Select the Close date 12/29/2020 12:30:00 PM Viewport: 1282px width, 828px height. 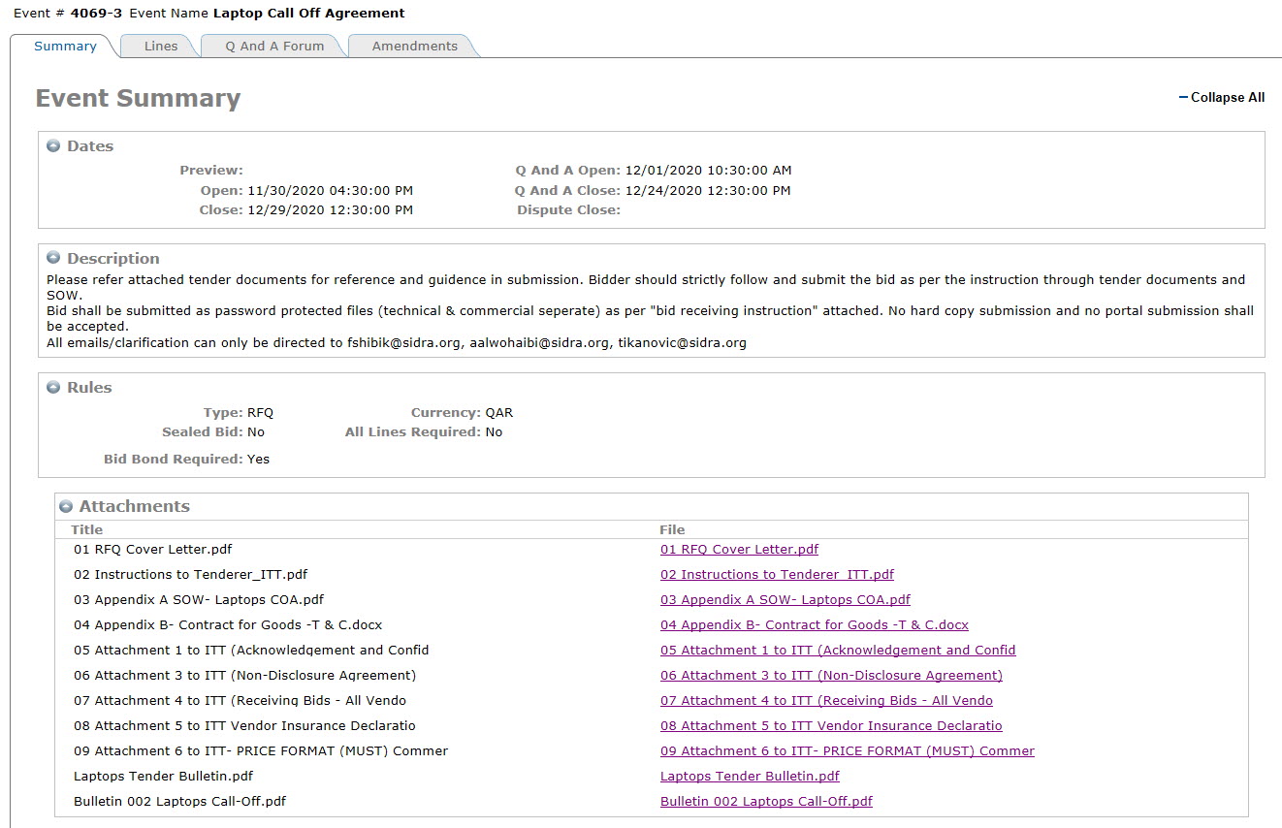(x=330, y=209)
